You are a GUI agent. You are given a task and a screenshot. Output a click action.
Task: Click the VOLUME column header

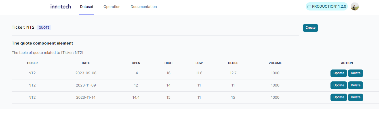[275, 63]
